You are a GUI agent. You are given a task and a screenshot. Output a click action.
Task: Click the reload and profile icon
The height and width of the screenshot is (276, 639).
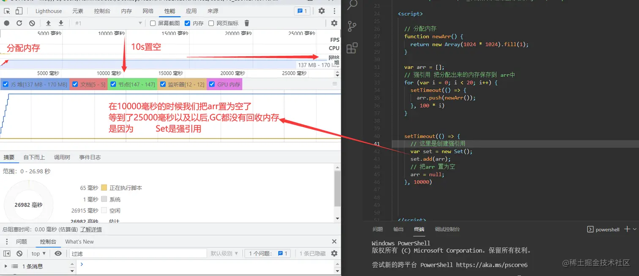(x=19, y=23)
